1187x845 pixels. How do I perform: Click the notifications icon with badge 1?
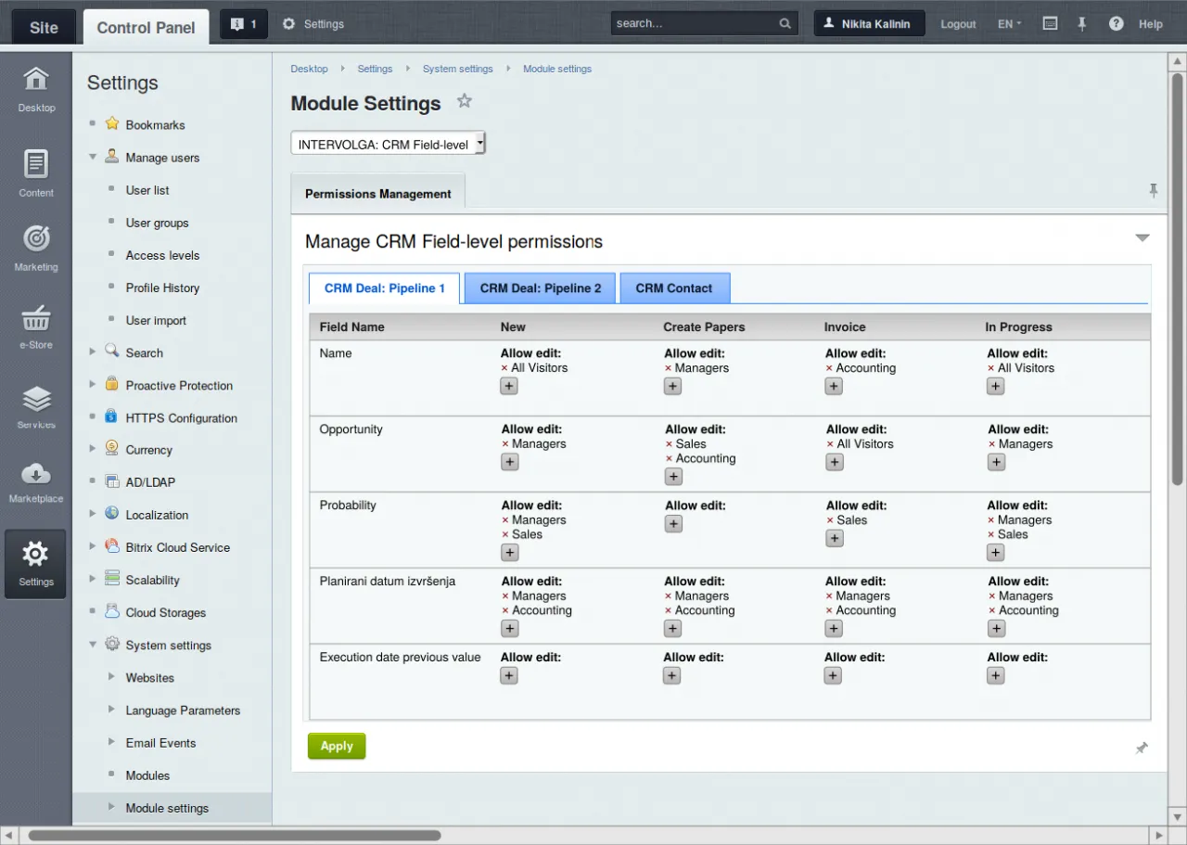click(x=244, y=24)
